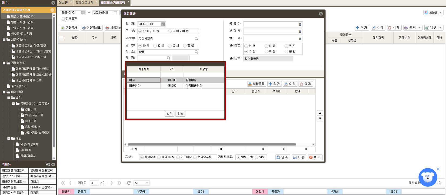Click 확인 in the account lookup popup
The image size is (446, 195).
pos(169,114)
